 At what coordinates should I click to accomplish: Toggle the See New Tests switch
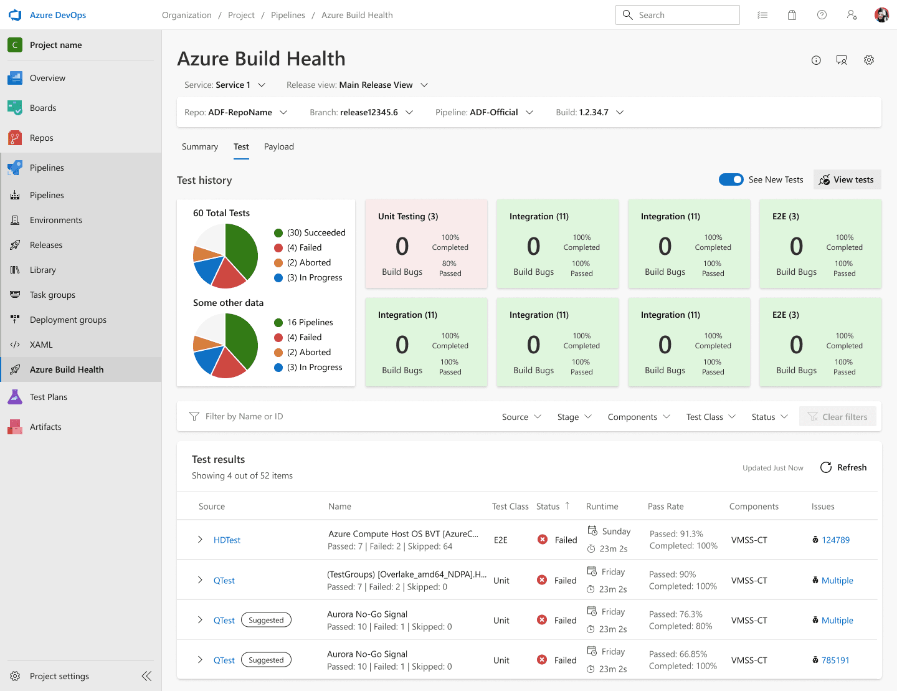click(x=731, y=179)
